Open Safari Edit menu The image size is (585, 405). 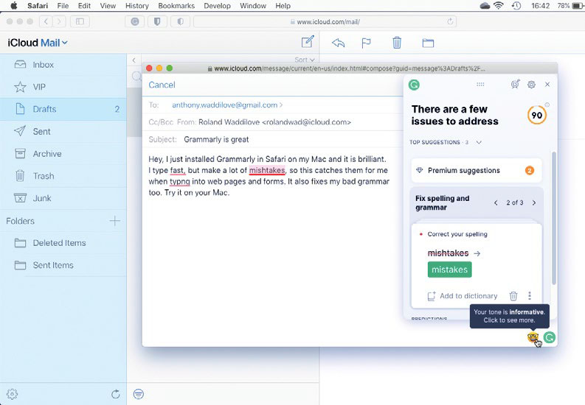pyautogui.click(x=84, y=6)
